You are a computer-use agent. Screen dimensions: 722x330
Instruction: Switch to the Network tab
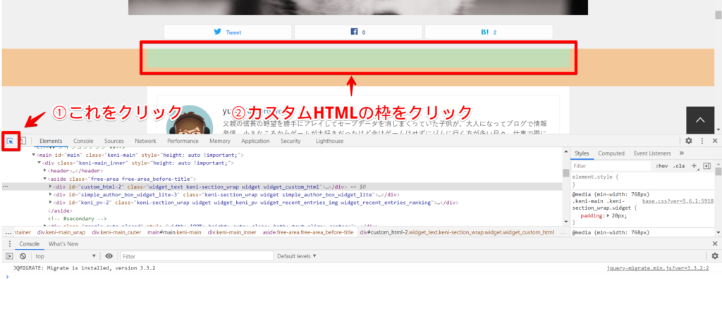pos(145,141)
